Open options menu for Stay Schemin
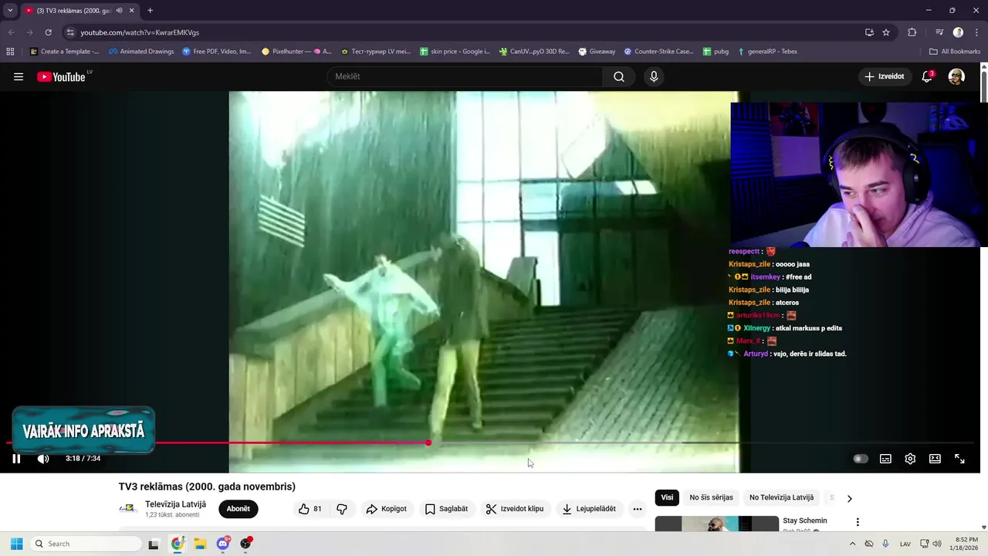Viewport: 988px width, 556px height. pos(857,522)
